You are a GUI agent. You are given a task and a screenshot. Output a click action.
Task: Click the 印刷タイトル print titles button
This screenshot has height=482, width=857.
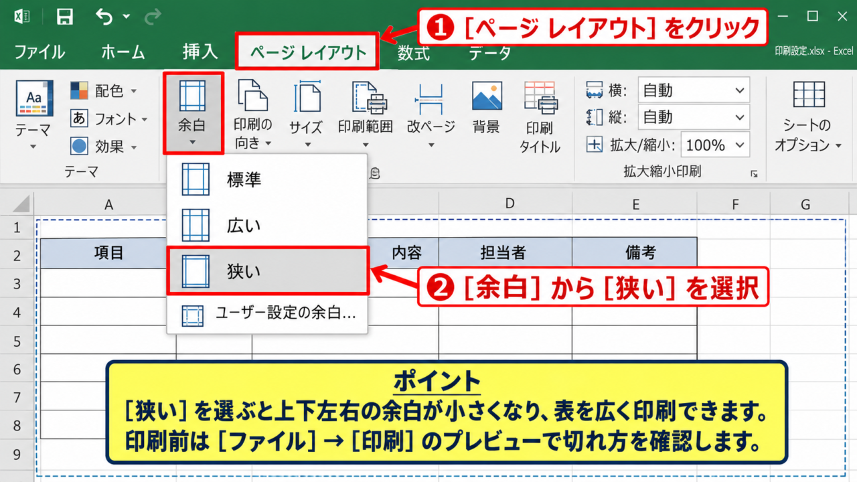[x=540, y=117]
